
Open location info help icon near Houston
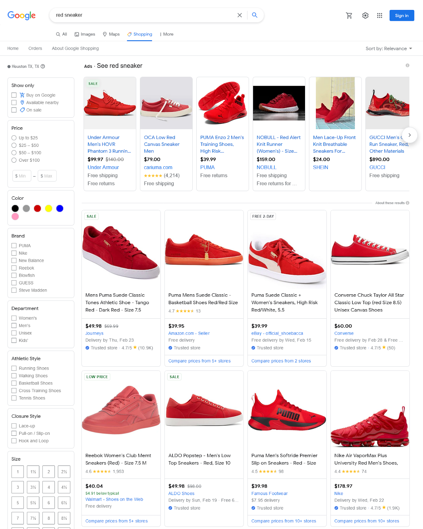(43, 66)
